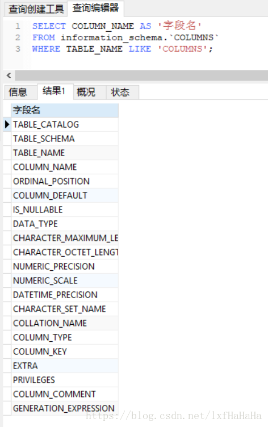Click the '字段名' alias string in query

(180, 26)
